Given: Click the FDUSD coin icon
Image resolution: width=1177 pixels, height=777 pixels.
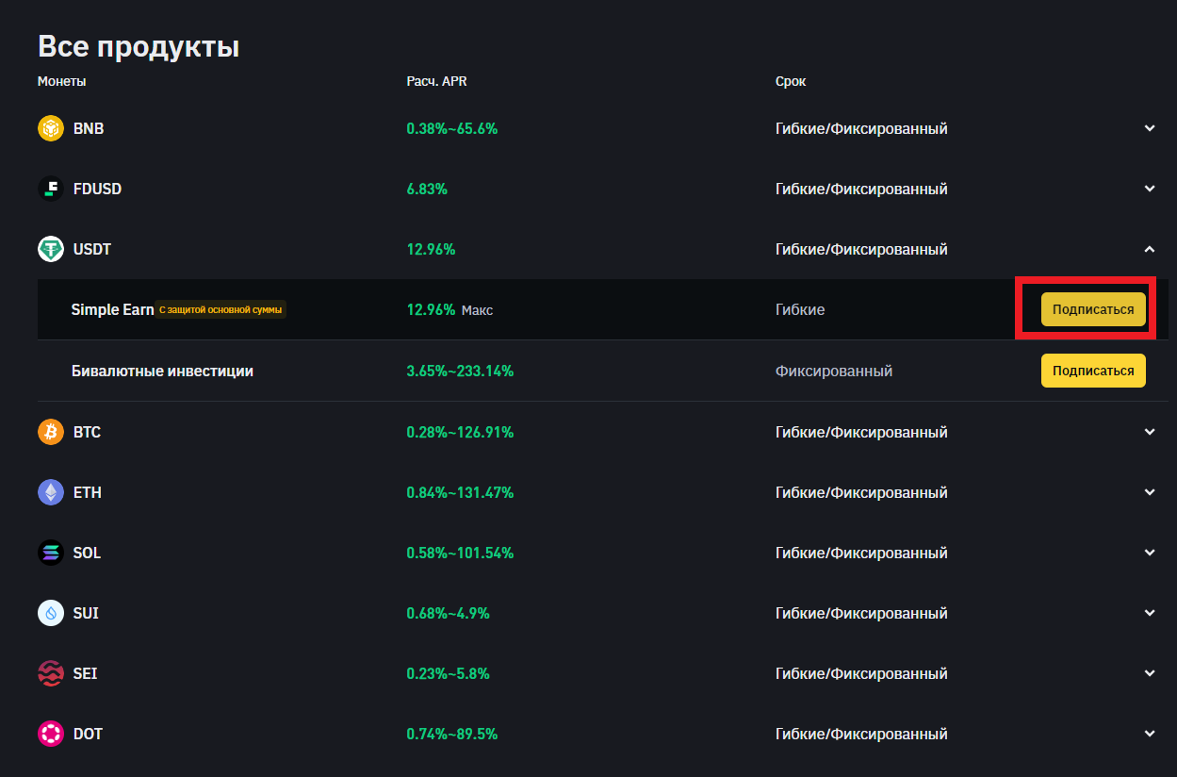Looking at the screenshot, I should coord(51,189).
